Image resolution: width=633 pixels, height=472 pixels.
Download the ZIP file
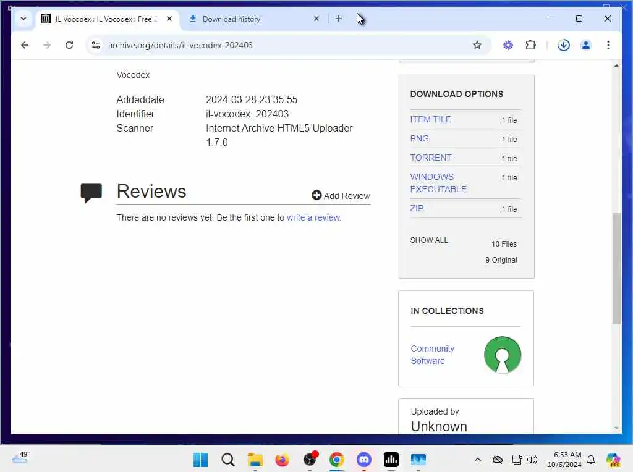(417, 208)
